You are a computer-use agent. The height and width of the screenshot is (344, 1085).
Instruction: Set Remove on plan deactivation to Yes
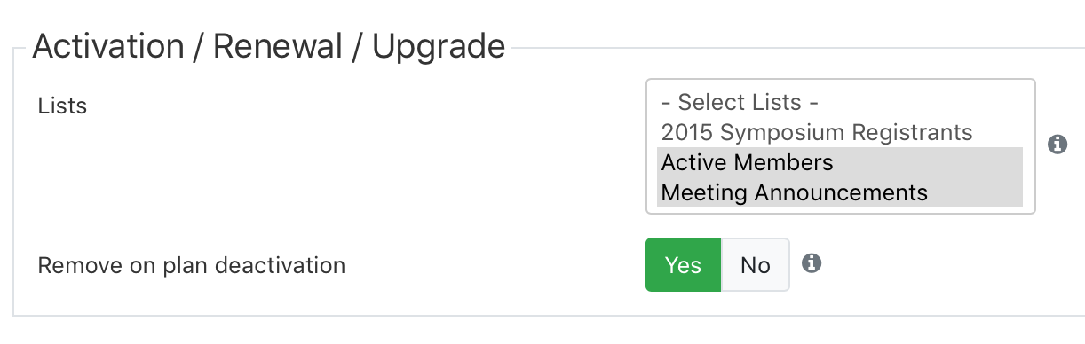[x=683, y=265]
